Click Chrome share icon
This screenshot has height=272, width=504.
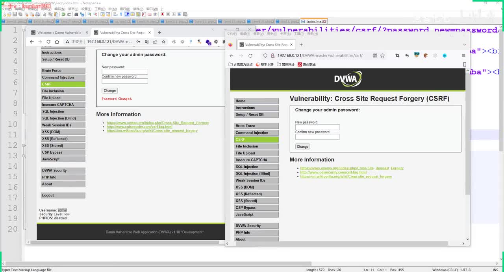pyautogui.click(x=155, y=42)
